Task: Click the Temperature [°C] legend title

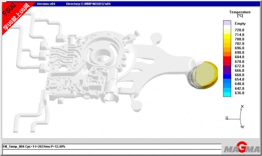Action: tap(240, 13)
